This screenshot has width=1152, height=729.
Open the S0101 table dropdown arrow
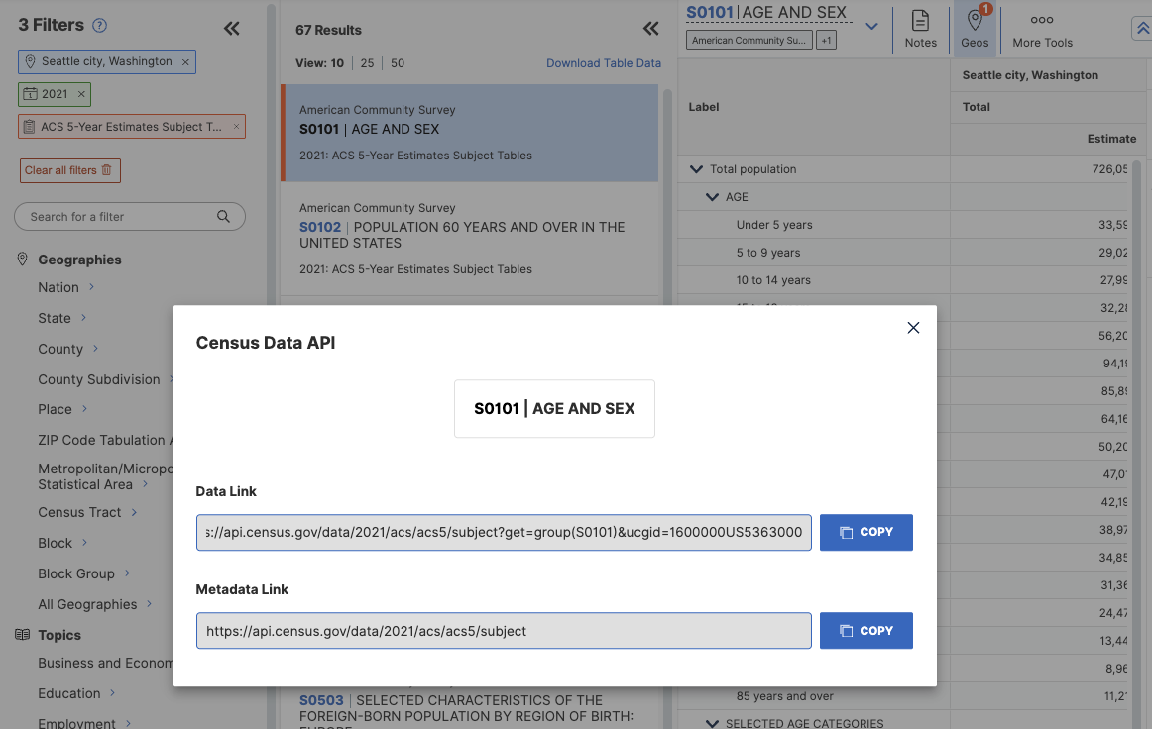click(871, 27)
